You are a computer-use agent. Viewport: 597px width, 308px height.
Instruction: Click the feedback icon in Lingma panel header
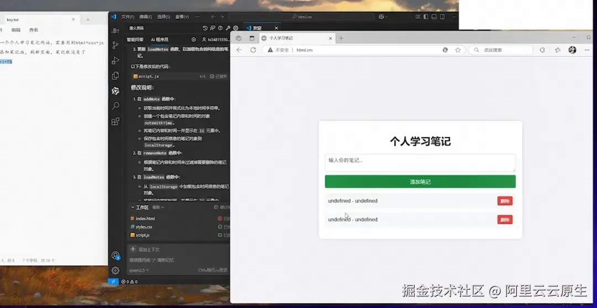point(212,28)
